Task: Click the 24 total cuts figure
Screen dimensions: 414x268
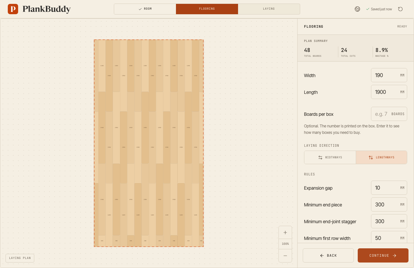Action: click(344, 50)
